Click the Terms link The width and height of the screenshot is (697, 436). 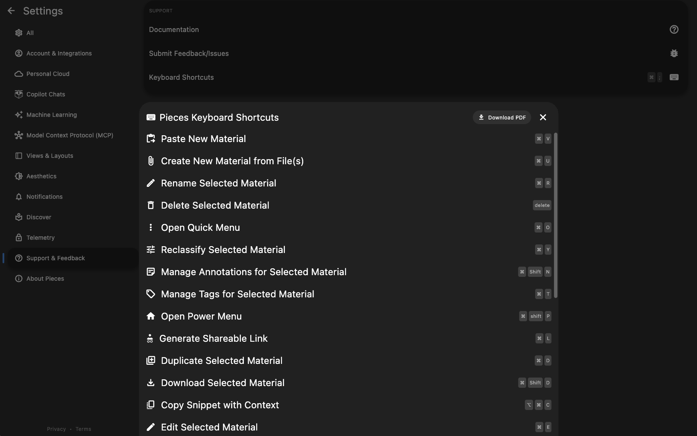[83, 429]
